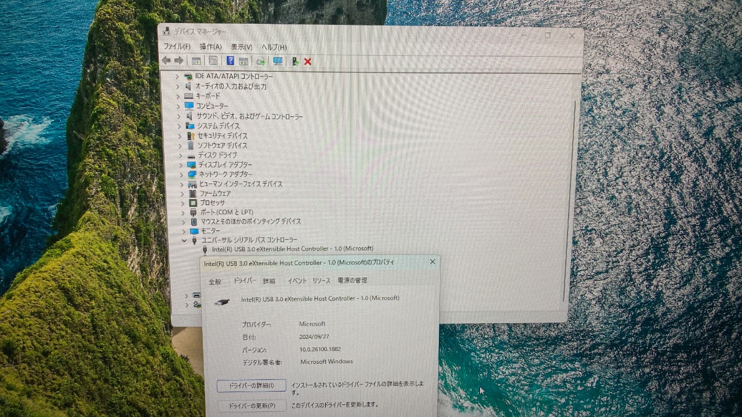Image resolution: width=742 pixels, height=417 pixels.
Task: Expand the ディスプレイ アダプター node
Action: tap(181, 165)
